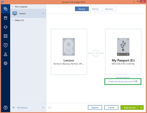Open the Archive sidebar icon

tap(6, 18)
